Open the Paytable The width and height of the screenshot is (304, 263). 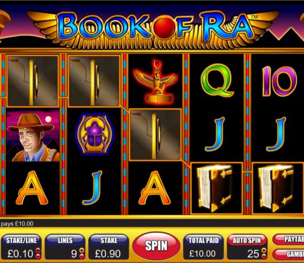[x=289, y=239]
